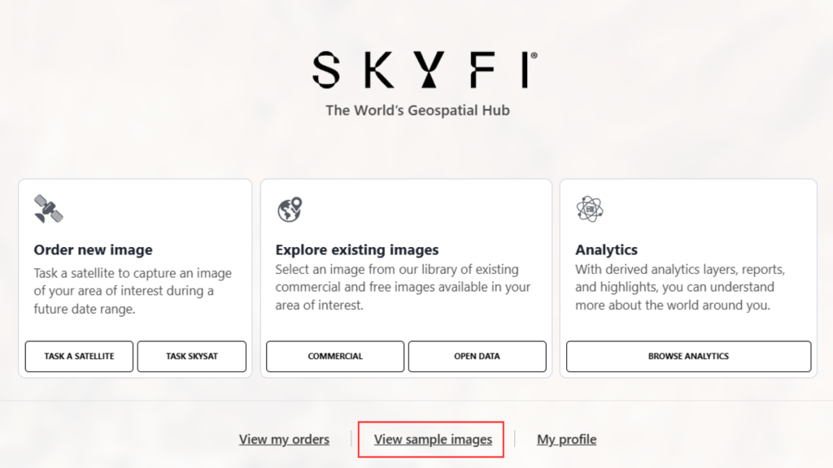This screenshot has width=833, height=468.
Task: Click the satellite icon in Order new image card
Action: pos(48,209)
